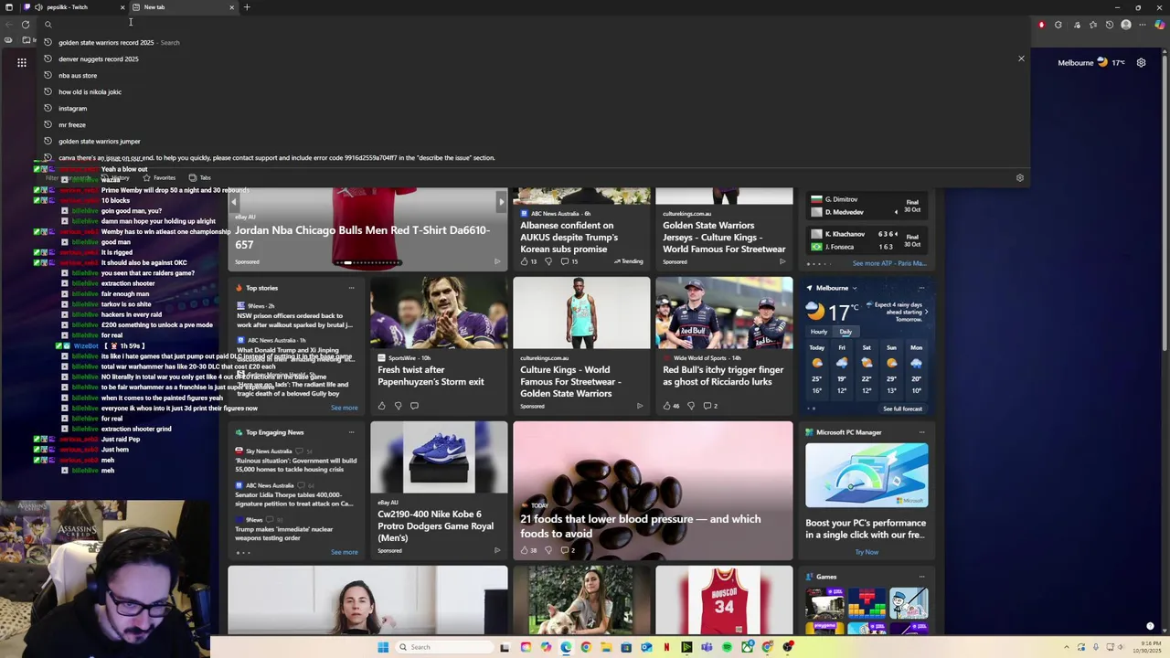The height and width of the screenshot is (658, 1170).
Task: Click Try Now for PC Manager
Action: (x=867, y=552)
